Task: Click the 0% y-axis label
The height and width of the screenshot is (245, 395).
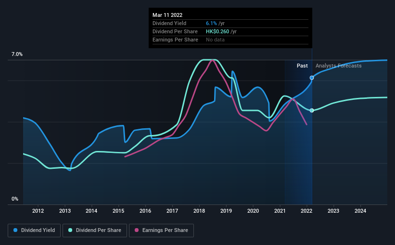Action: (15, 199)
